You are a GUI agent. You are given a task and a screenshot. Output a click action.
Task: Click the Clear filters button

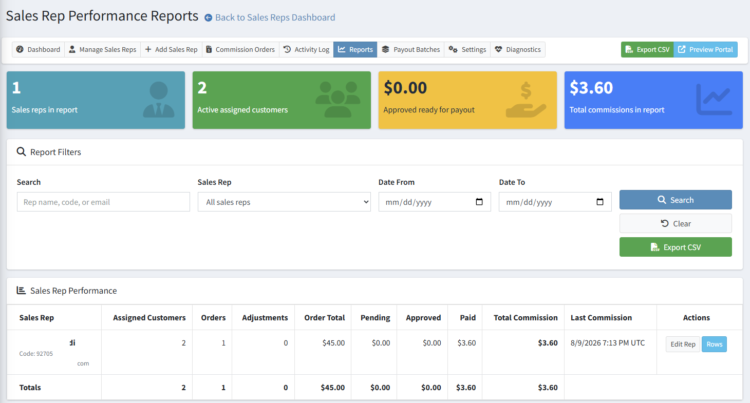click(676, 223)
